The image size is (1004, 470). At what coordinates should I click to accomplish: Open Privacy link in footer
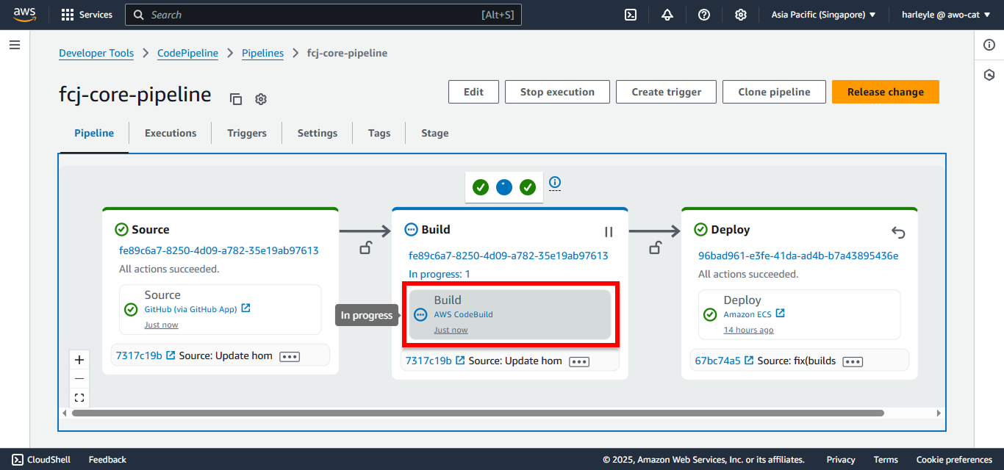pos(841,460)
